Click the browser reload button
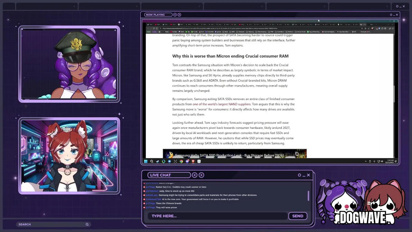 click(x=154, y=28)
